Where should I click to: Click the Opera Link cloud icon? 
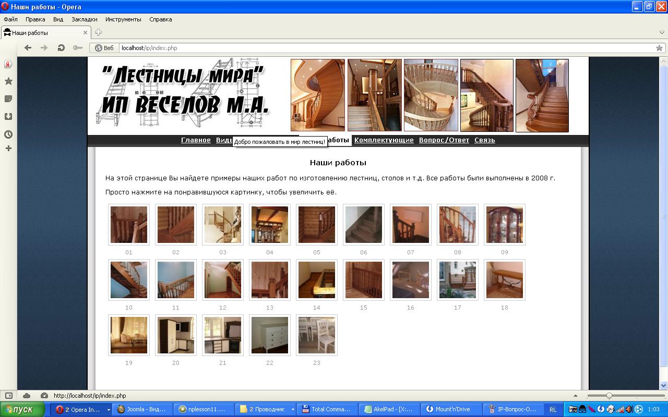(x=27, y=396)
